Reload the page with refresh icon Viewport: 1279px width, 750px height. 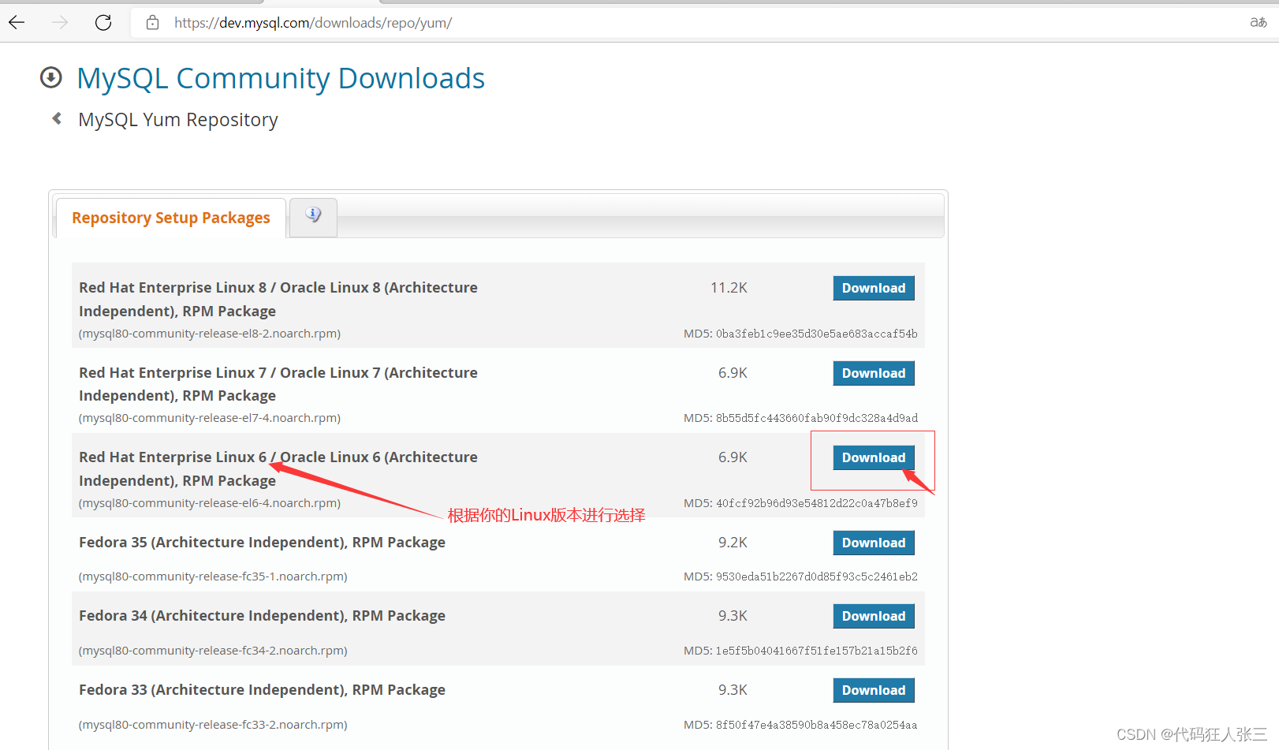point(103,23)
